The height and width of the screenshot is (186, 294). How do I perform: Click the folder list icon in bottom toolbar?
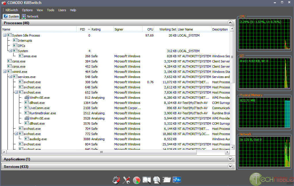coord(167,180)
